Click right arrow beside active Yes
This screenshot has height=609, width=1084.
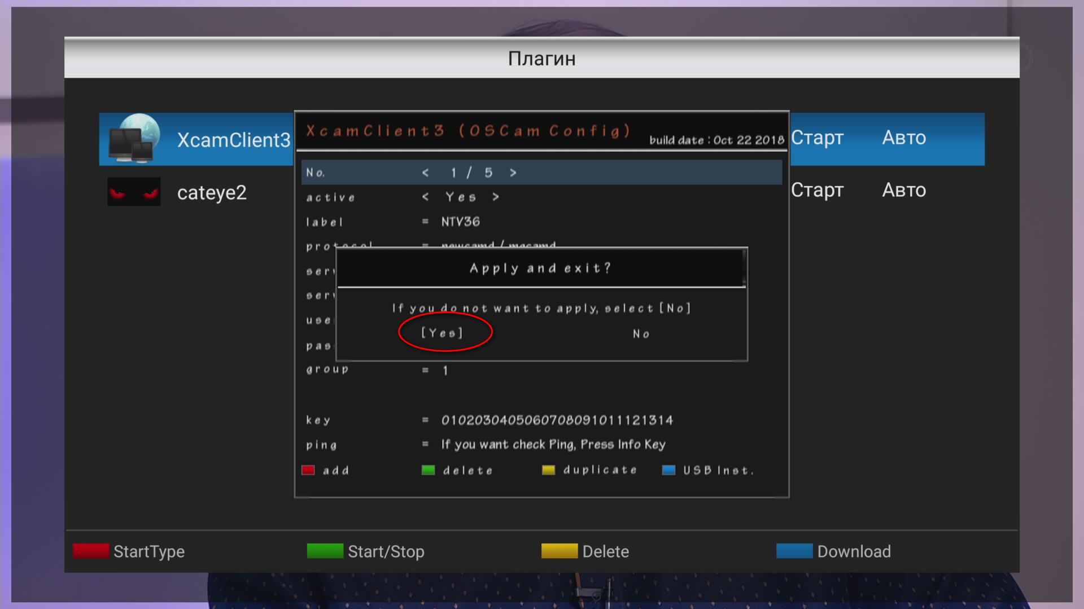point(495,197)
